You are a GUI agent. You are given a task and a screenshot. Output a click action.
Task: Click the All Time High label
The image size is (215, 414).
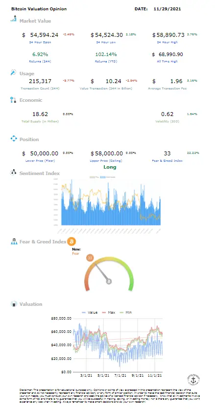(x=168, y=61)
